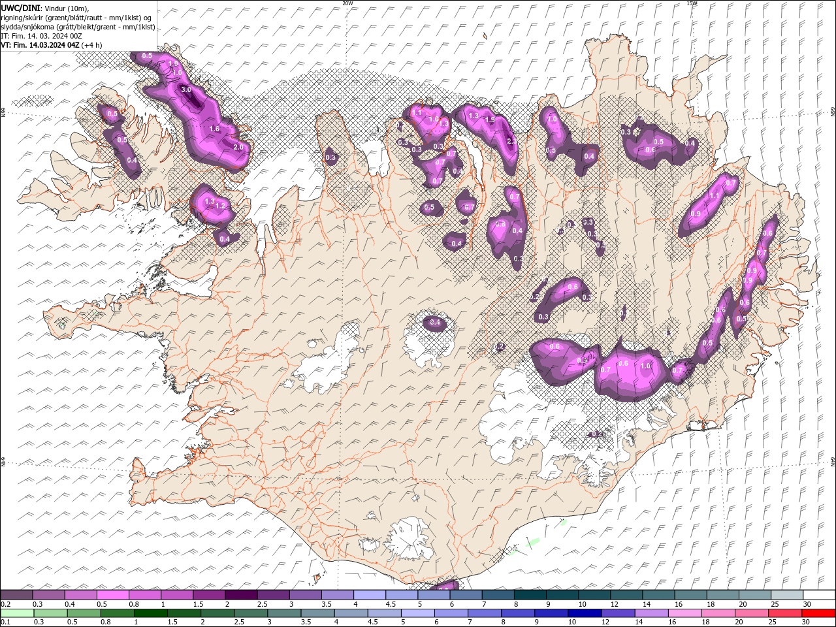Select the deep navy 10–12 swatch in lower legend

point(585,613)
